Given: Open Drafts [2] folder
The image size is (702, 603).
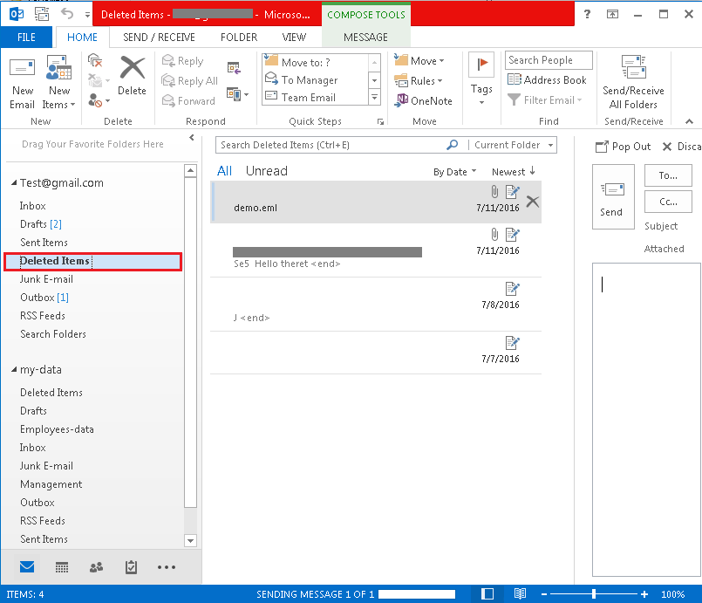Looking at the screenshot, I should (41, 224).
